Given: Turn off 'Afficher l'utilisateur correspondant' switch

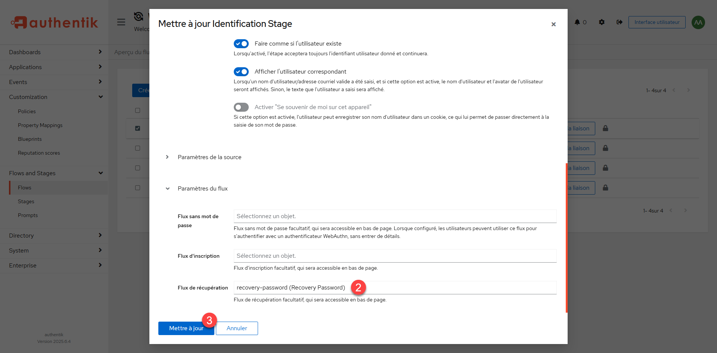Looking at the screenshot, I should coord(241,72).
